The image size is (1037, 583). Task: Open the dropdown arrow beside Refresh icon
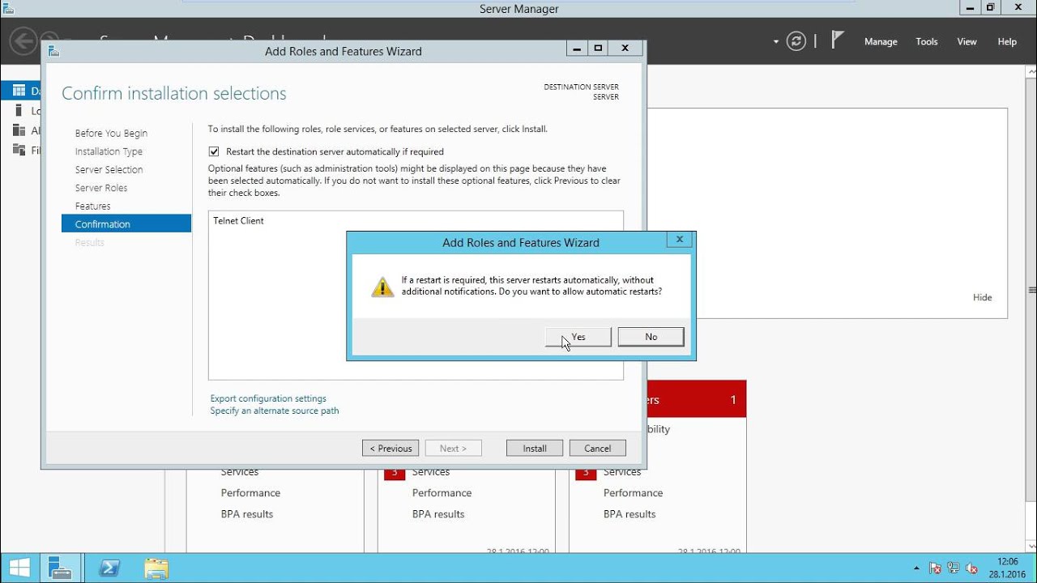coord(776,41)
